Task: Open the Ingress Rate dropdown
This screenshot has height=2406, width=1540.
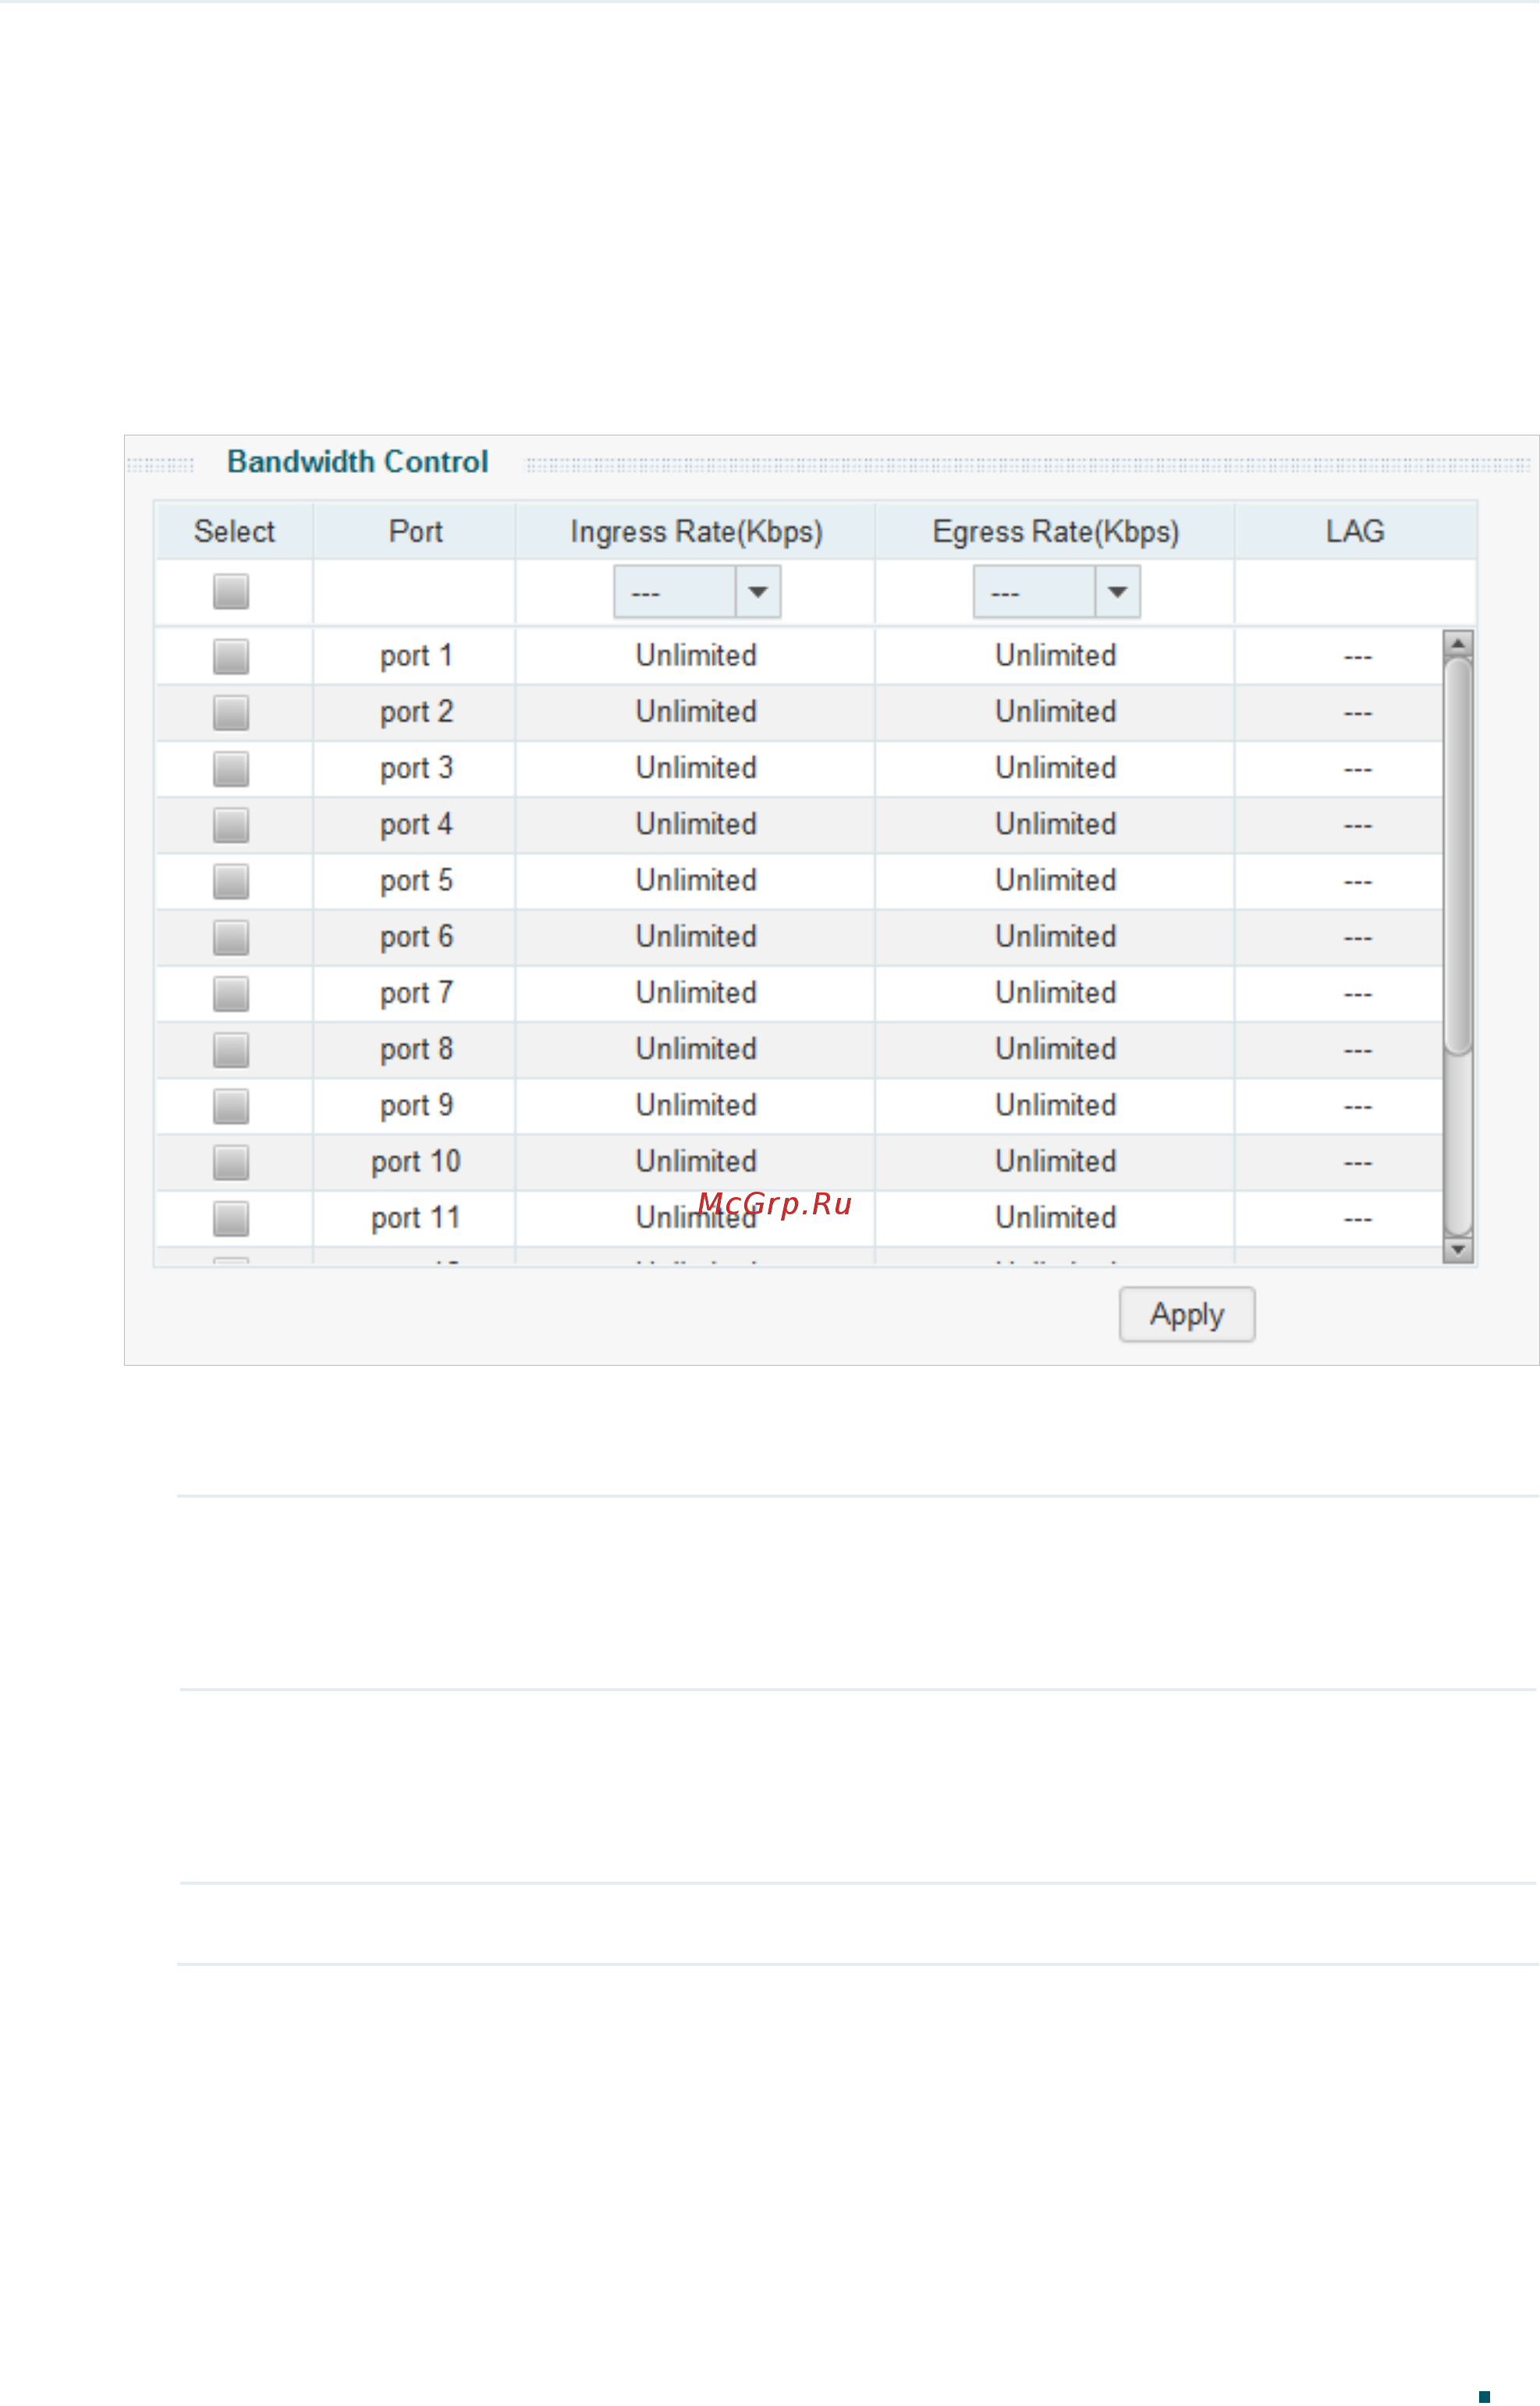Action: (697, 592)
